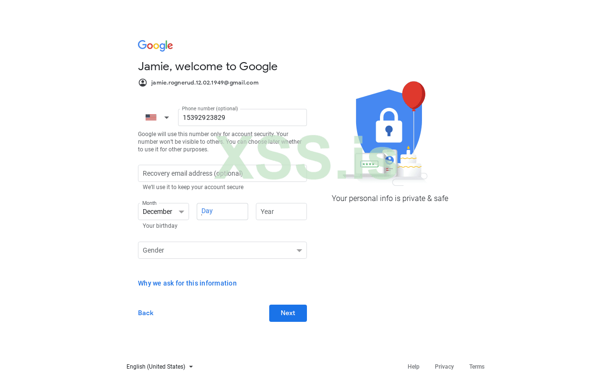Click into the Year field
Viewport: 611px width, 382px height.
tap(281, 212)
